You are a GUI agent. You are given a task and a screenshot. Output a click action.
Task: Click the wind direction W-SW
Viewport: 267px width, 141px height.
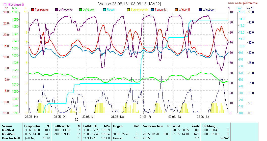pos(225,138)
